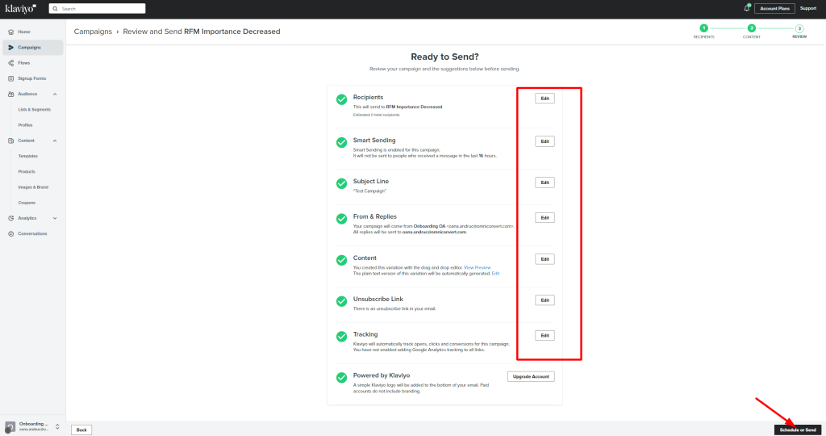
Task: Edit the Smart Sending settings
Action: pos(544,141)
